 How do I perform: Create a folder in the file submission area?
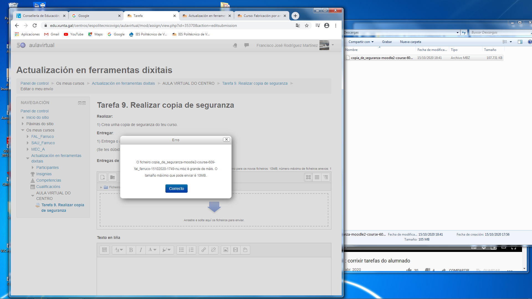(112, 177)
